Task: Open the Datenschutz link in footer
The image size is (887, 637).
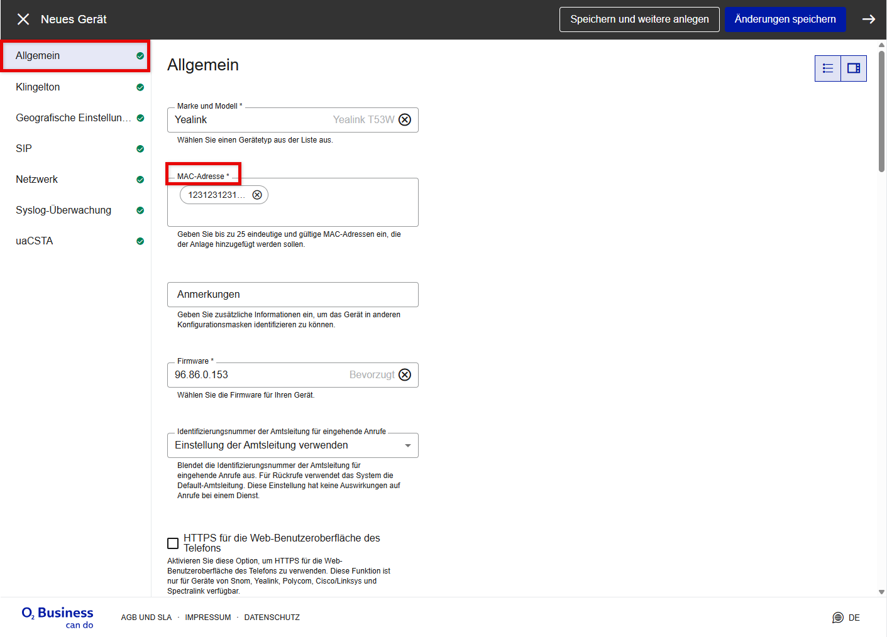Action: tap(272, 618)
